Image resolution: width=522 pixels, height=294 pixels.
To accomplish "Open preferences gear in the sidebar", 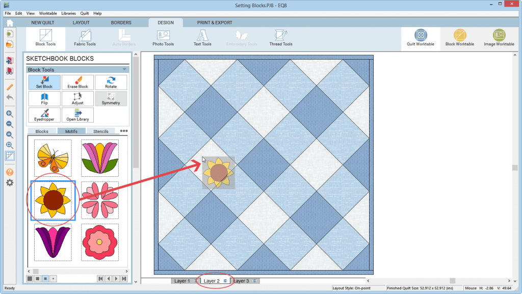I will (10, 182).
